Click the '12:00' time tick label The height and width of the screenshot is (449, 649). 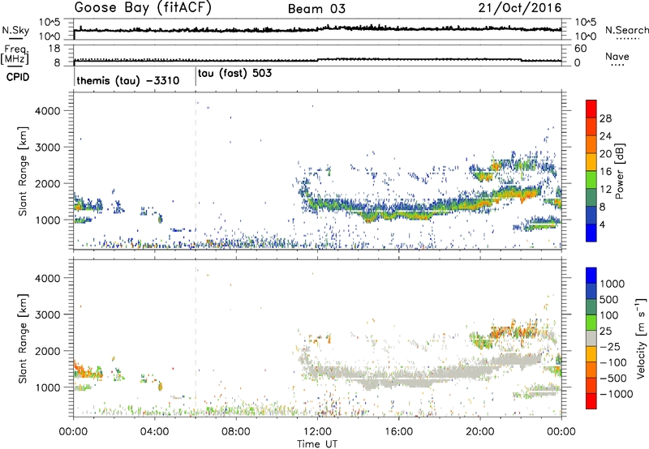coord(317,432)
